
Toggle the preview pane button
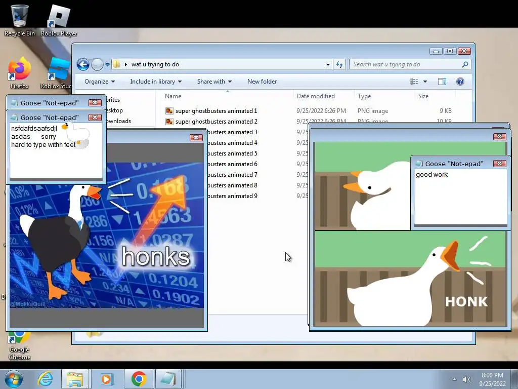pyautogui.click(x=442, y=82)
